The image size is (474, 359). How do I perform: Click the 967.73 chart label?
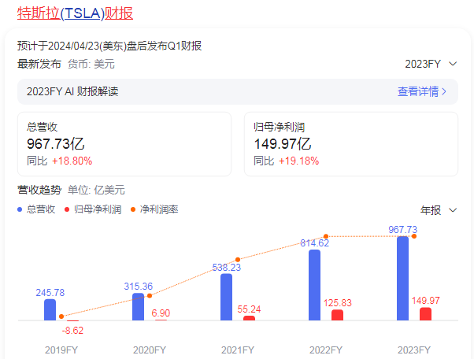403,230
